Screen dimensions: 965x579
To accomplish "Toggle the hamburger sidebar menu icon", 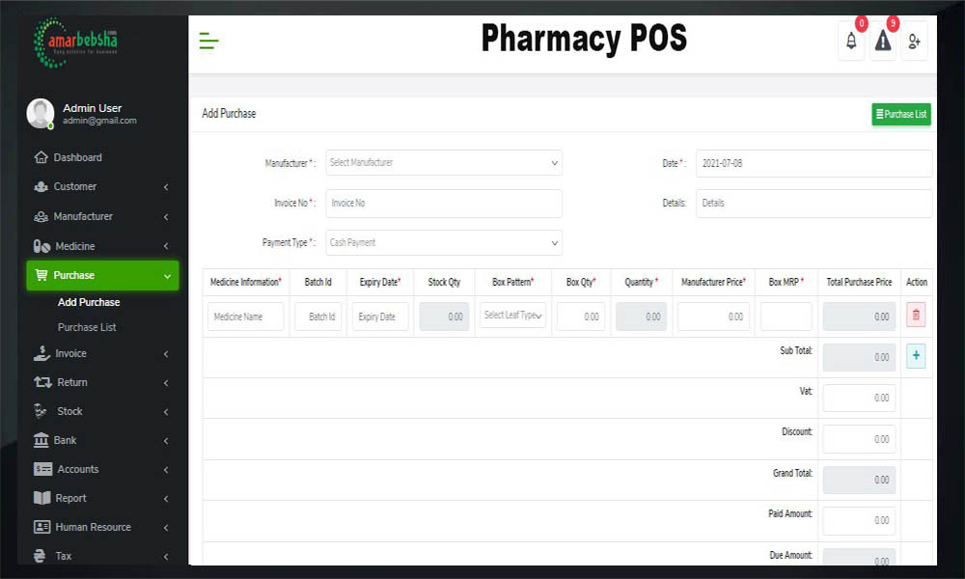I will (x=208, y=41).
